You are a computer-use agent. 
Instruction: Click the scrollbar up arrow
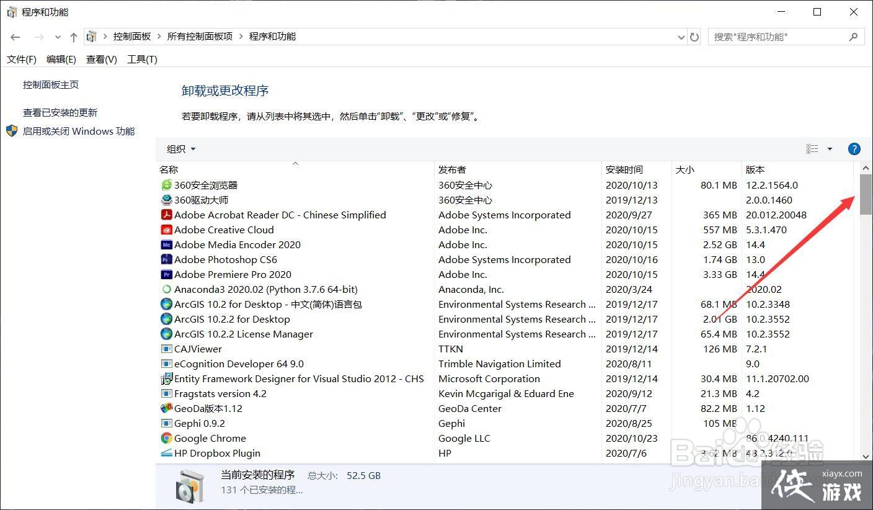(x=866, y=168)
